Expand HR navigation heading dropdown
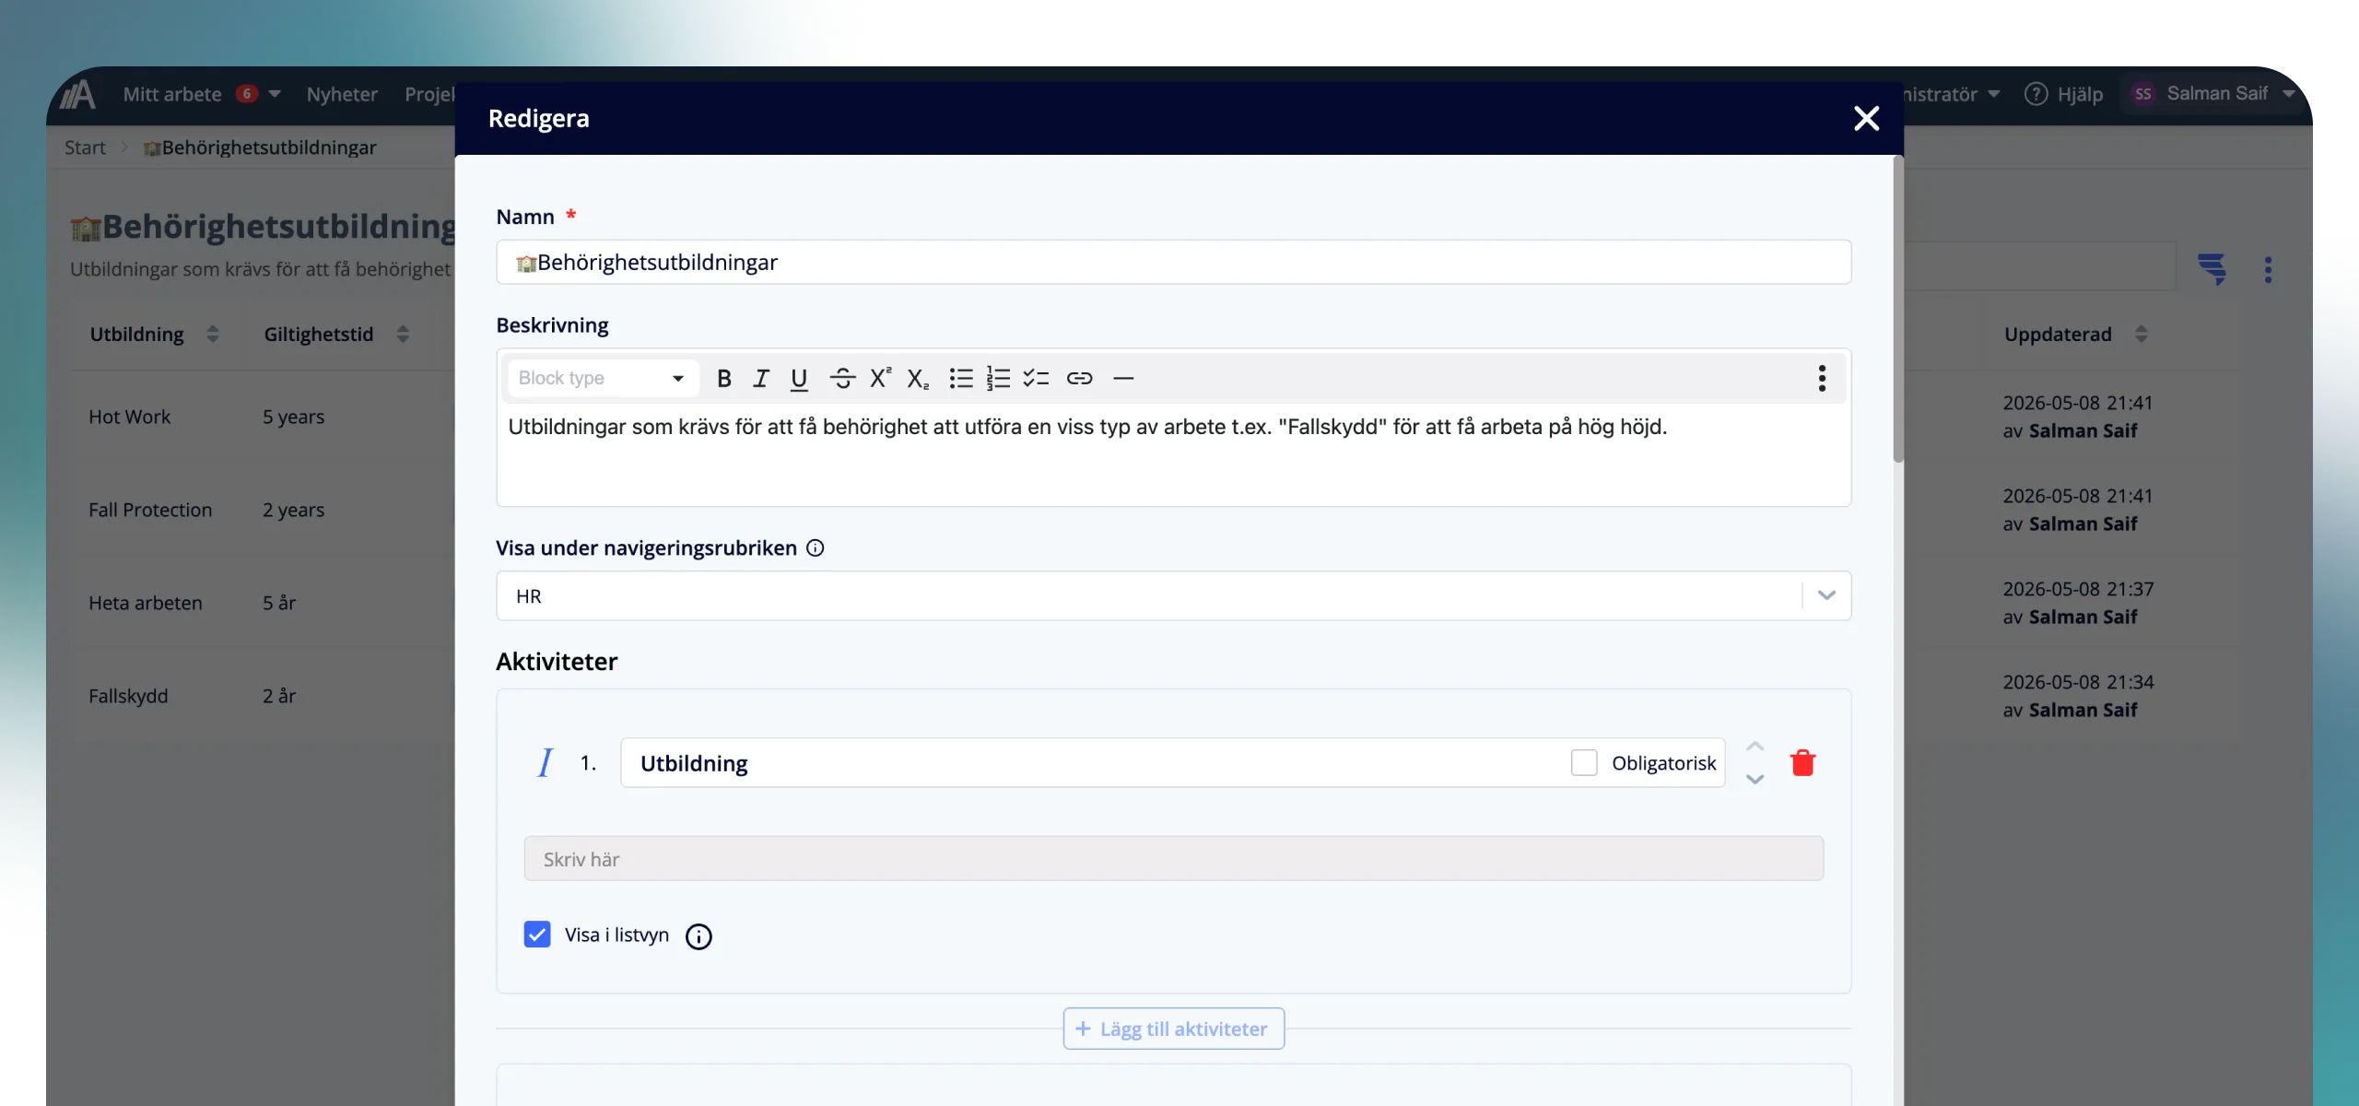This screenshot has height=1106, width=2359. [x=1826, y=596]
